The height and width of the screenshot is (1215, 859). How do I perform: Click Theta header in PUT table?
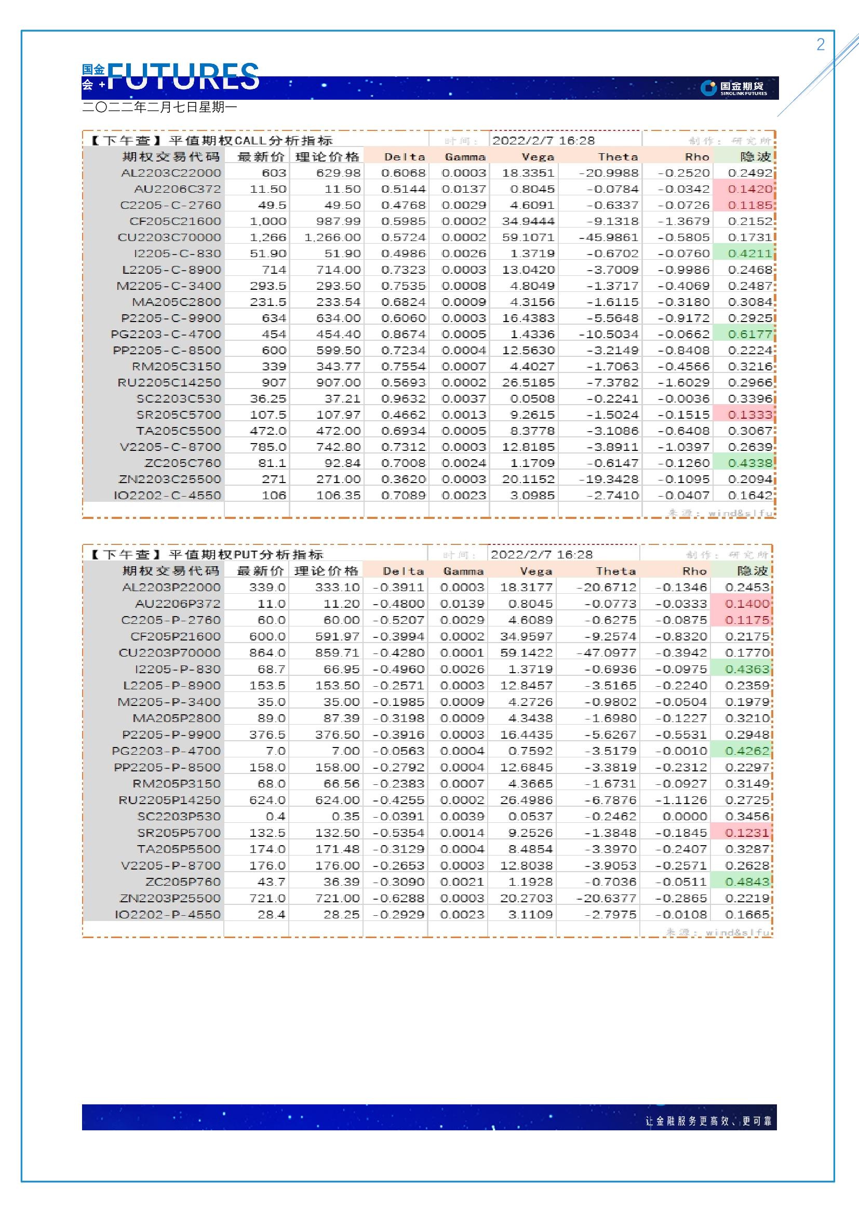point(616,571)
